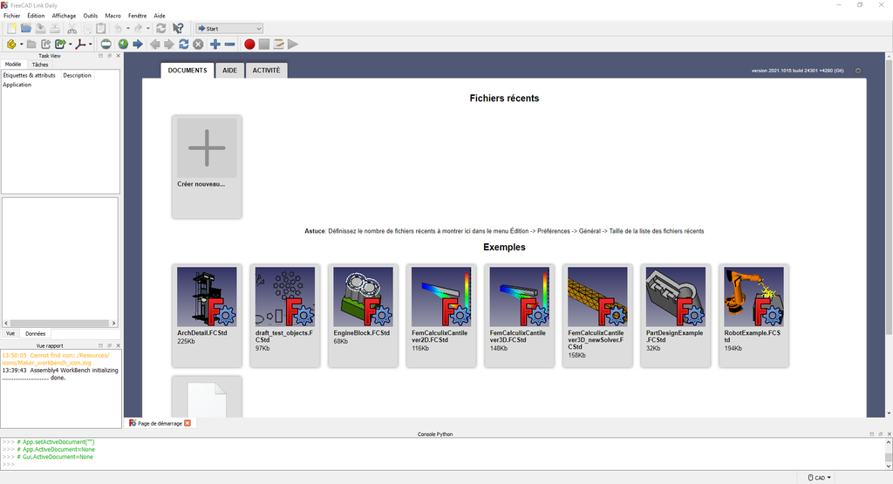Zoom out with the blue minus icon
The width and height of the screenshot is (893, 484).
point(229,44)
